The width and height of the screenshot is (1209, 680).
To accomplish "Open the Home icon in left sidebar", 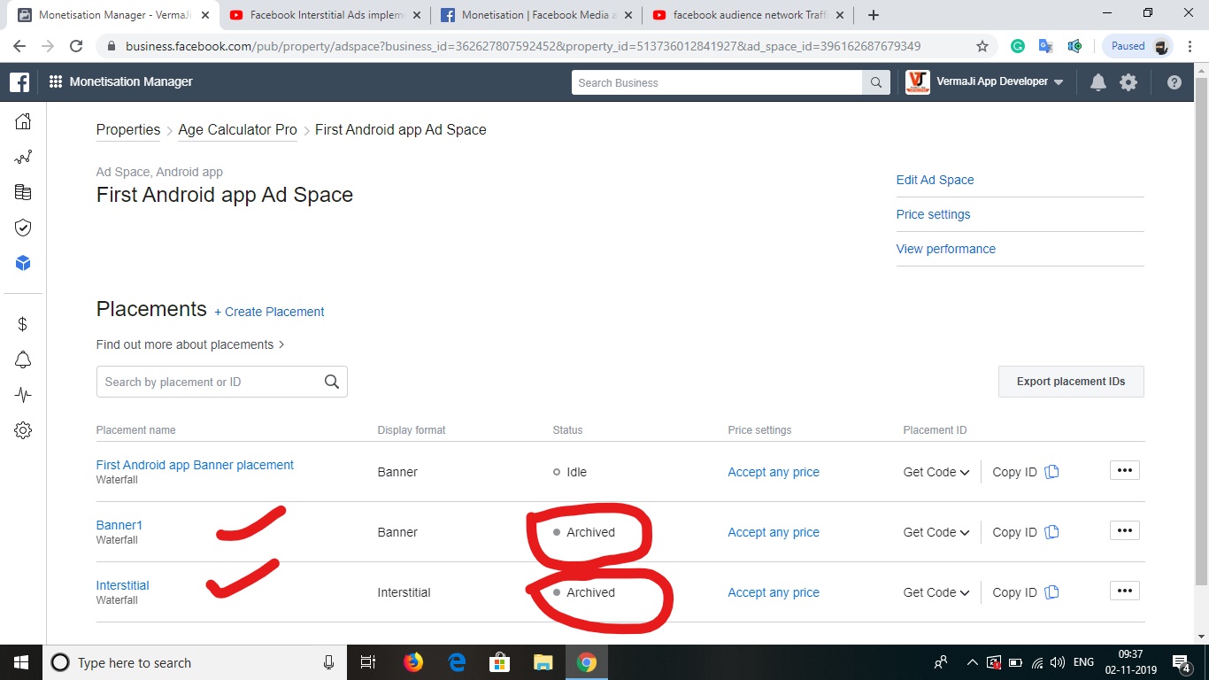I will (23, 121).
